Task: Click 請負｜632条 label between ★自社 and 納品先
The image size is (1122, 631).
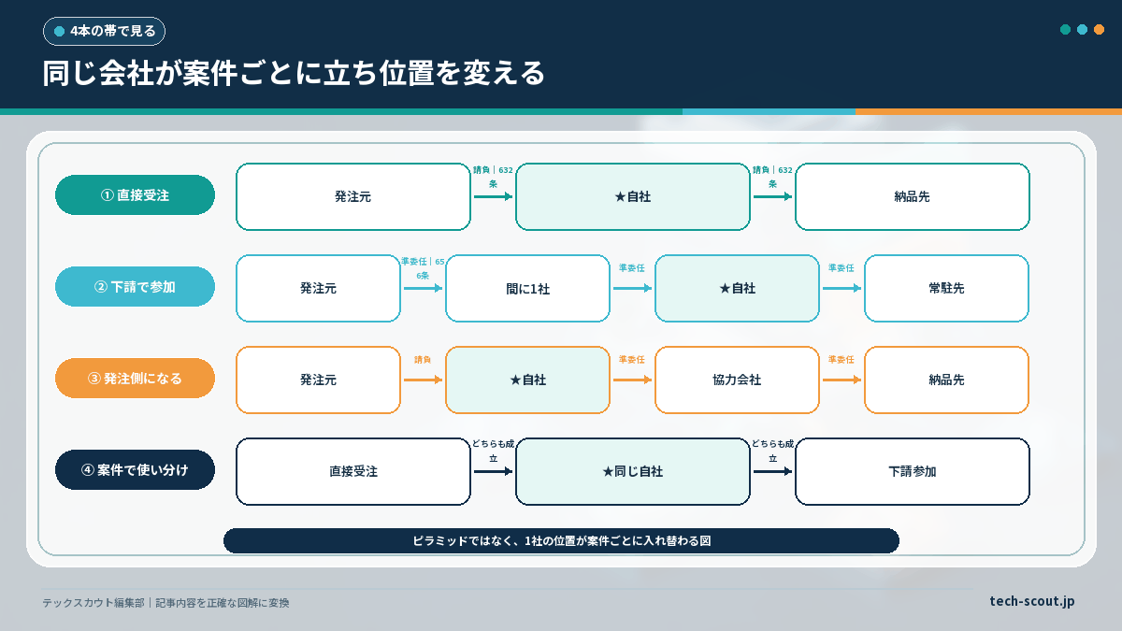Action: tap(772, 177)
